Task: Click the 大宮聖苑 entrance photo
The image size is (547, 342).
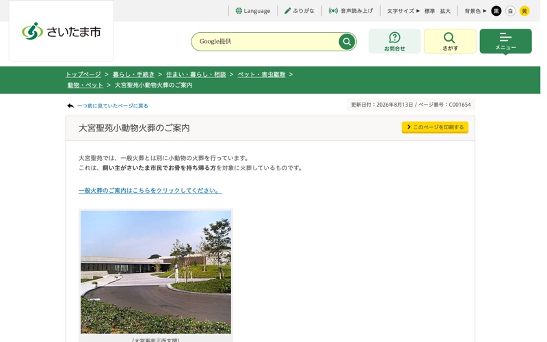Action: click(x=156, y=272)
